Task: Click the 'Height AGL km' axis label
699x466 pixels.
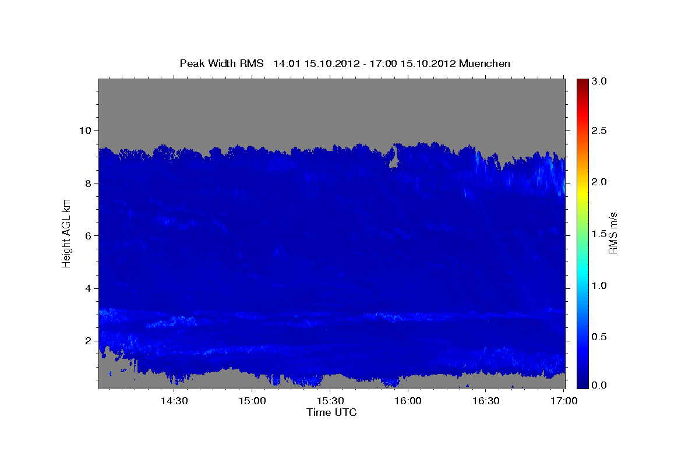Action: tap(66, 234)
